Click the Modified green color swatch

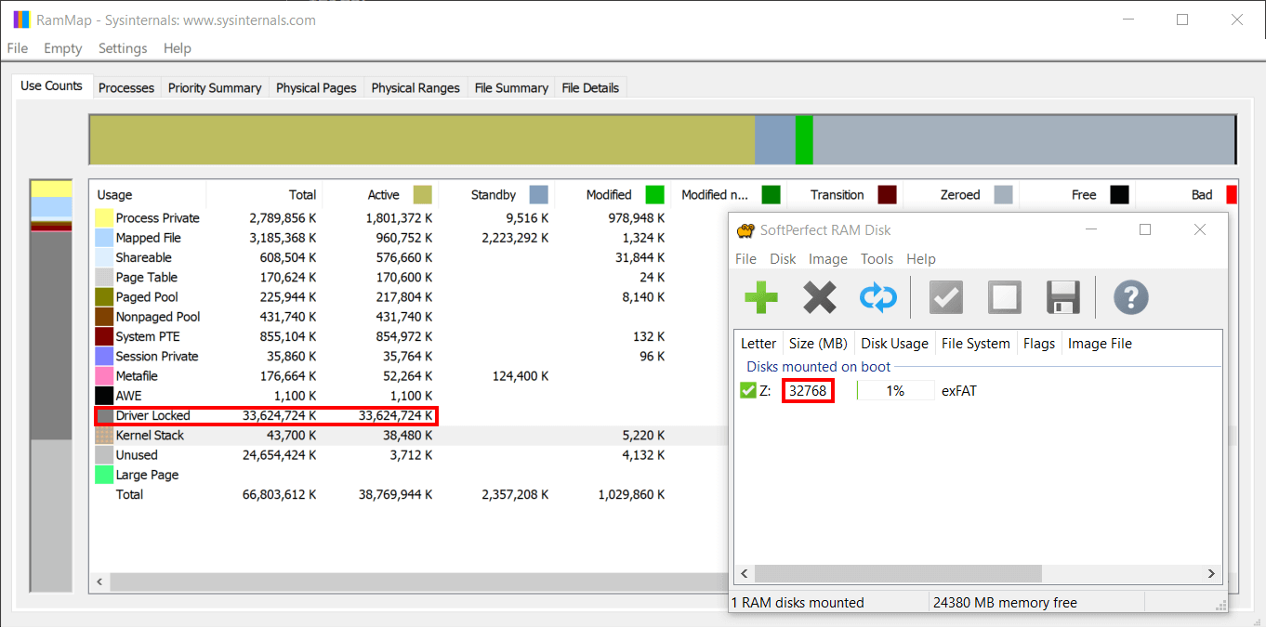point(655,195)
